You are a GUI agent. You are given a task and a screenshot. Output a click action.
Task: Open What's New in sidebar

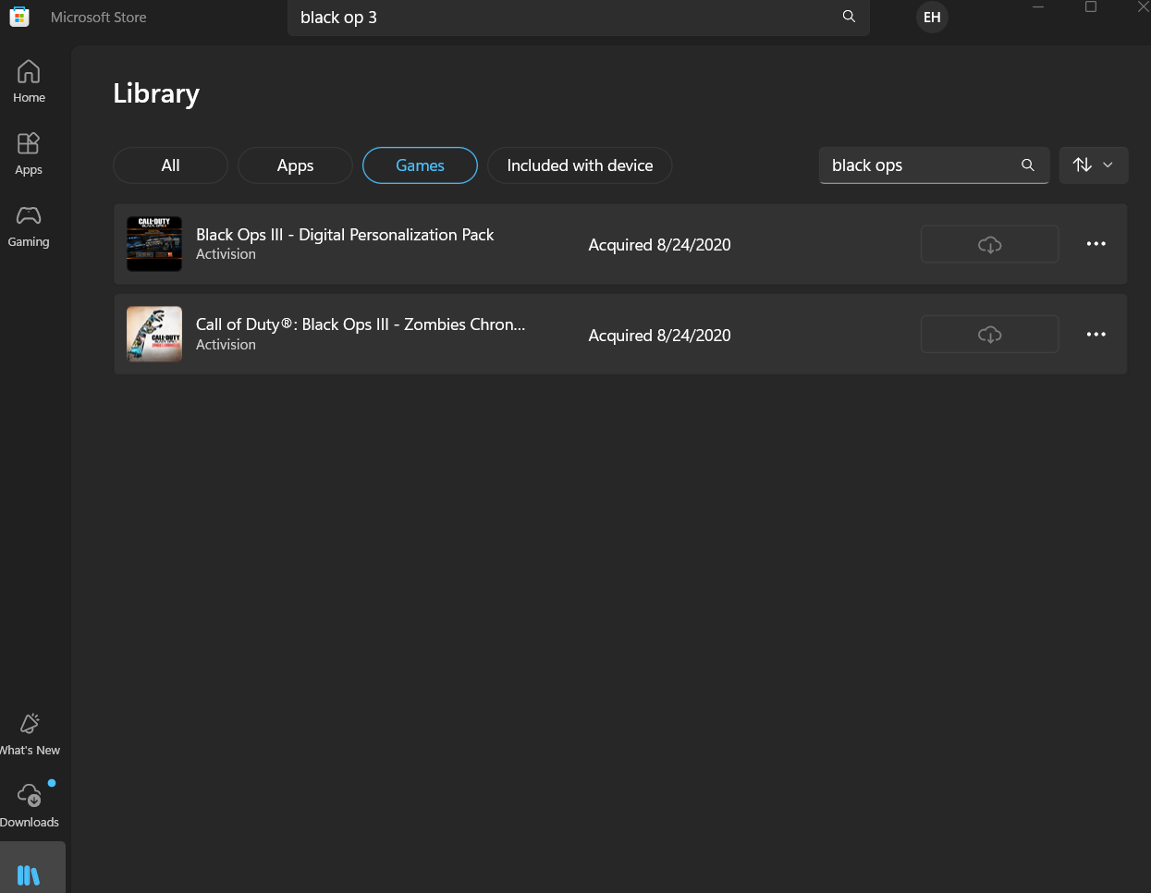pos(29,734)
